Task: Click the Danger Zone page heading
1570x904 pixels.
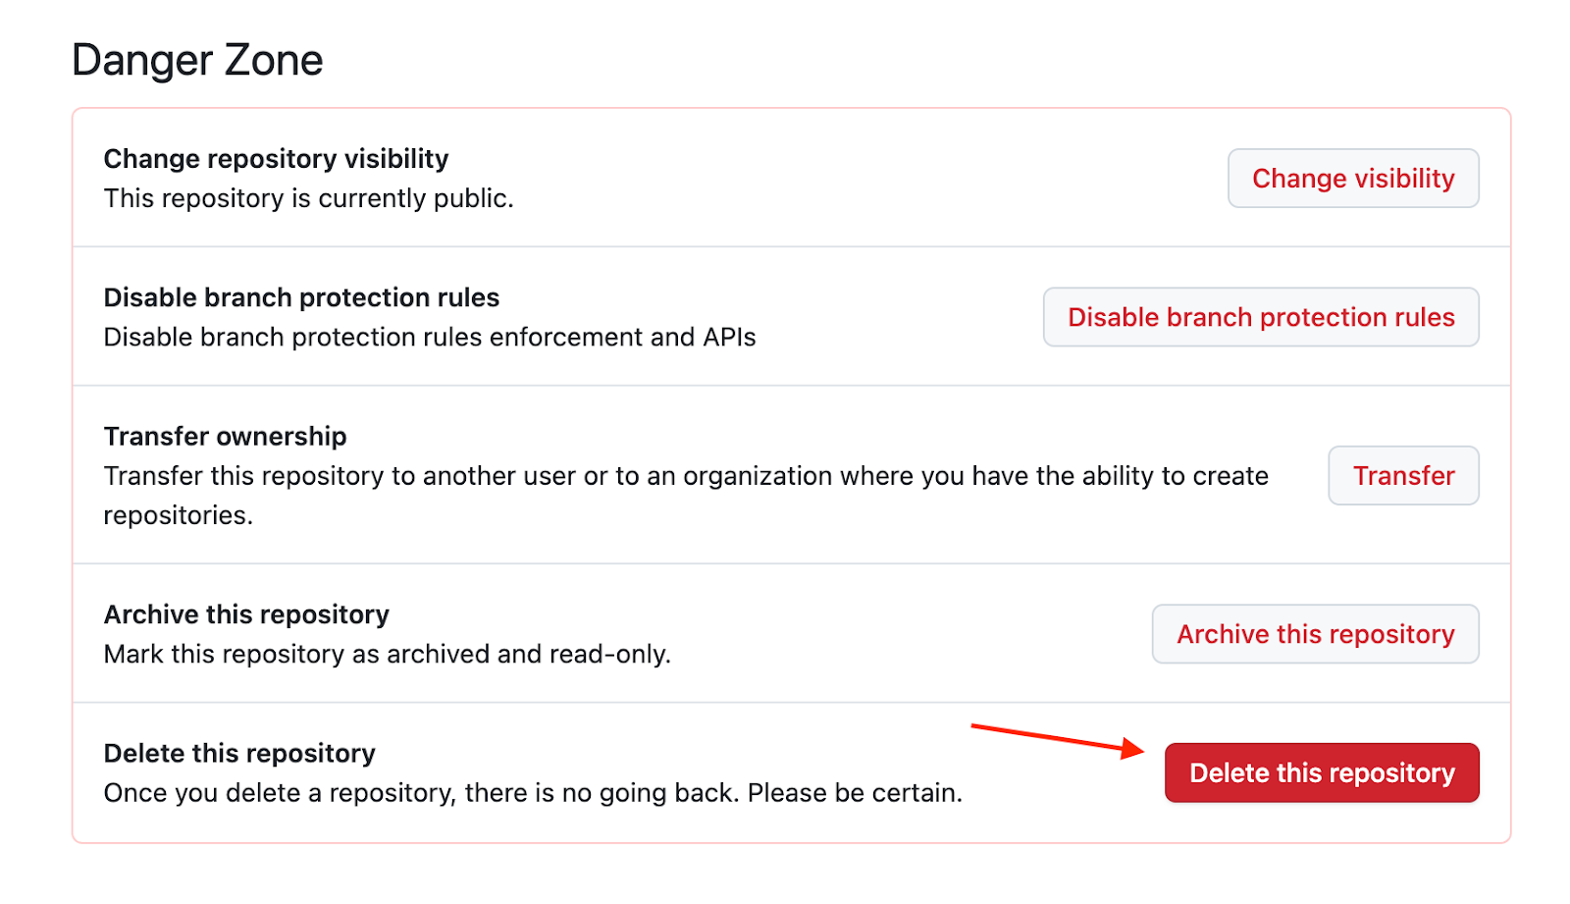Action: tap(197, 60)
